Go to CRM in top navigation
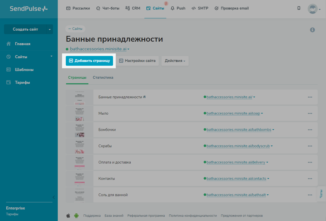The width and height of the screenshot is (326, 221). 133,8
